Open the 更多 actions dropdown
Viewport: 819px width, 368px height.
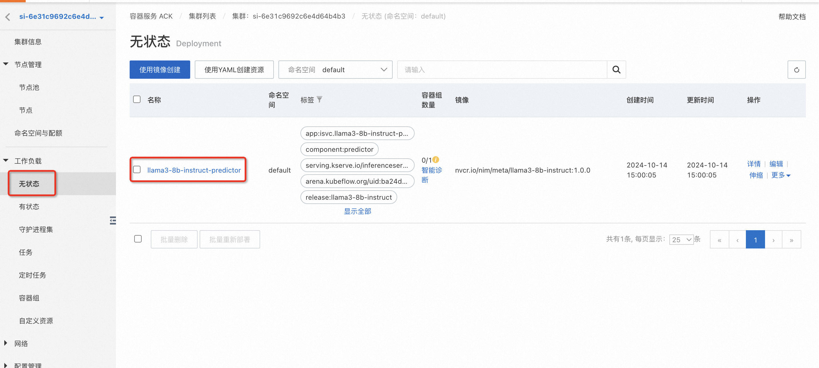(x=780, y=175)
